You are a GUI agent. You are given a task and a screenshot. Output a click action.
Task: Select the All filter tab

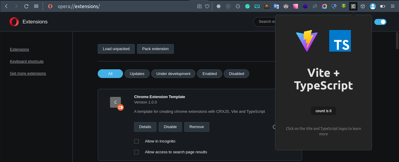110,73
